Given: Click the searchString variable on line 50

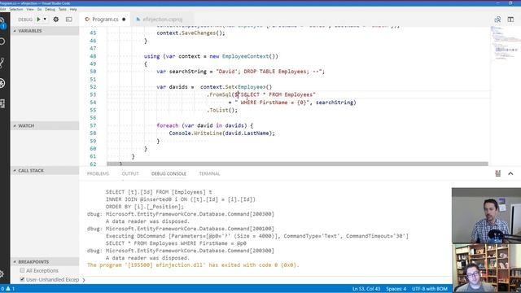Looking at the screenshot, I should (x=188, y=72).
